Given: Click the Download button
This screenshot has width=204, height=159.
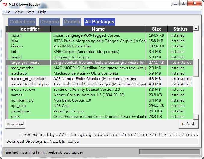Looking at the screenshot, I should (15, 124).
